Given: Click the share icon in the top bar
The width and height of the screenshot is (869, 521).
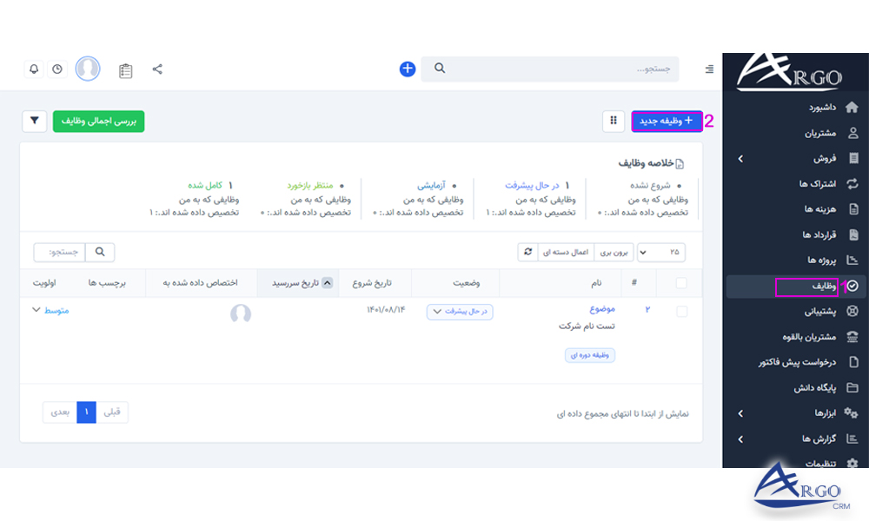Looking at the screenshot, I should [157, 68].
